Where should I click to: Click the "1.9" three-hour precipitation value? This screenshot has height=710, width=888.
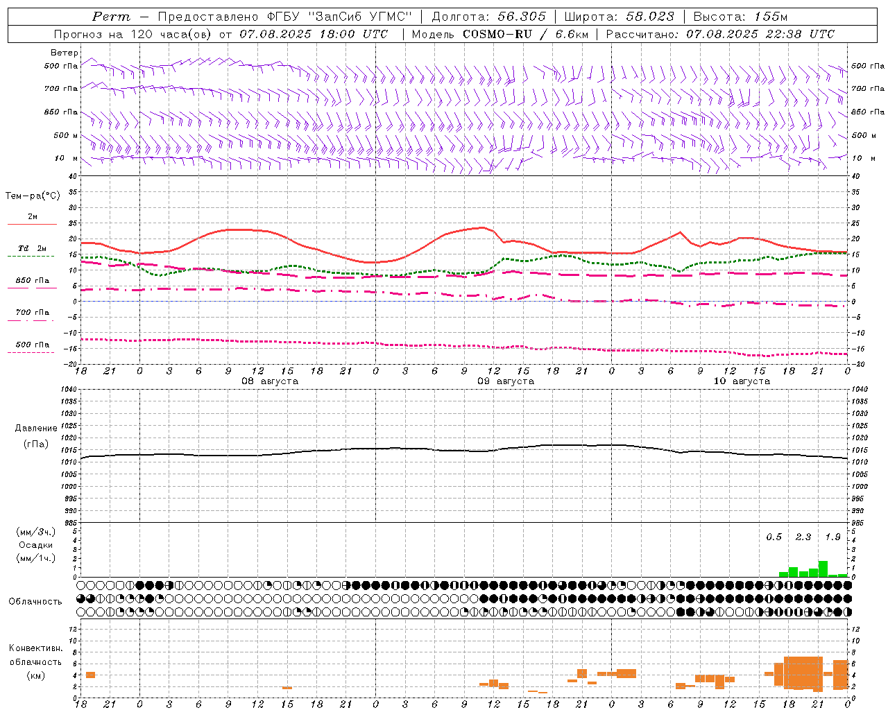(x=832, y=537)
